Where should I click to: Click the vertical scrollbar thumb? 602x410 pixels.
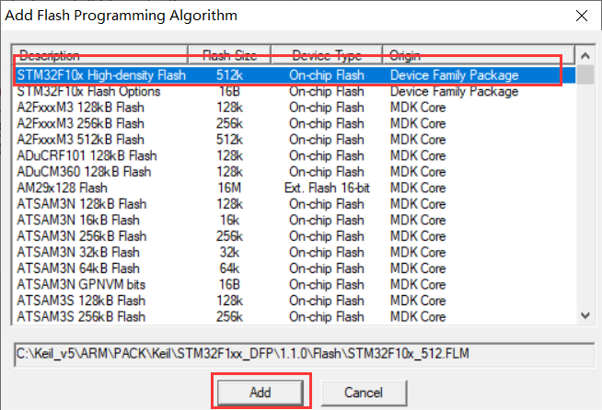585,74
